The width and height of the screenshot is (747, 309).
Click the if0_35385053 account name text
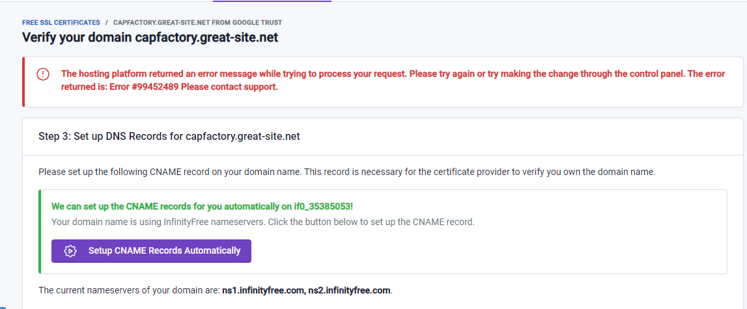point(320,207)
